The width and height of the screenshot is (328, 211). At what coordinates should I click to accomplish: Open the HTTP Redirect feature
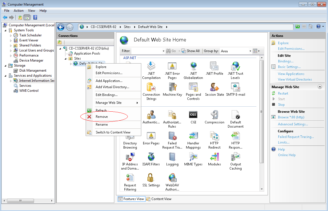click(x=215, y=140)
